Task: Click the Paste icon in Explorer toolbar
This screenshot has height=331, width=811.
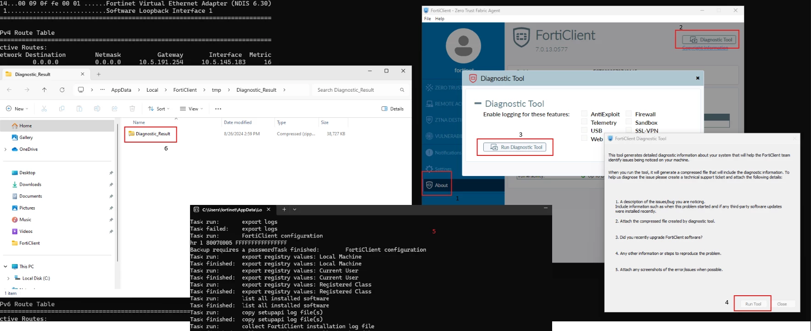Action: pyautogui.click(x=79, y=109)
